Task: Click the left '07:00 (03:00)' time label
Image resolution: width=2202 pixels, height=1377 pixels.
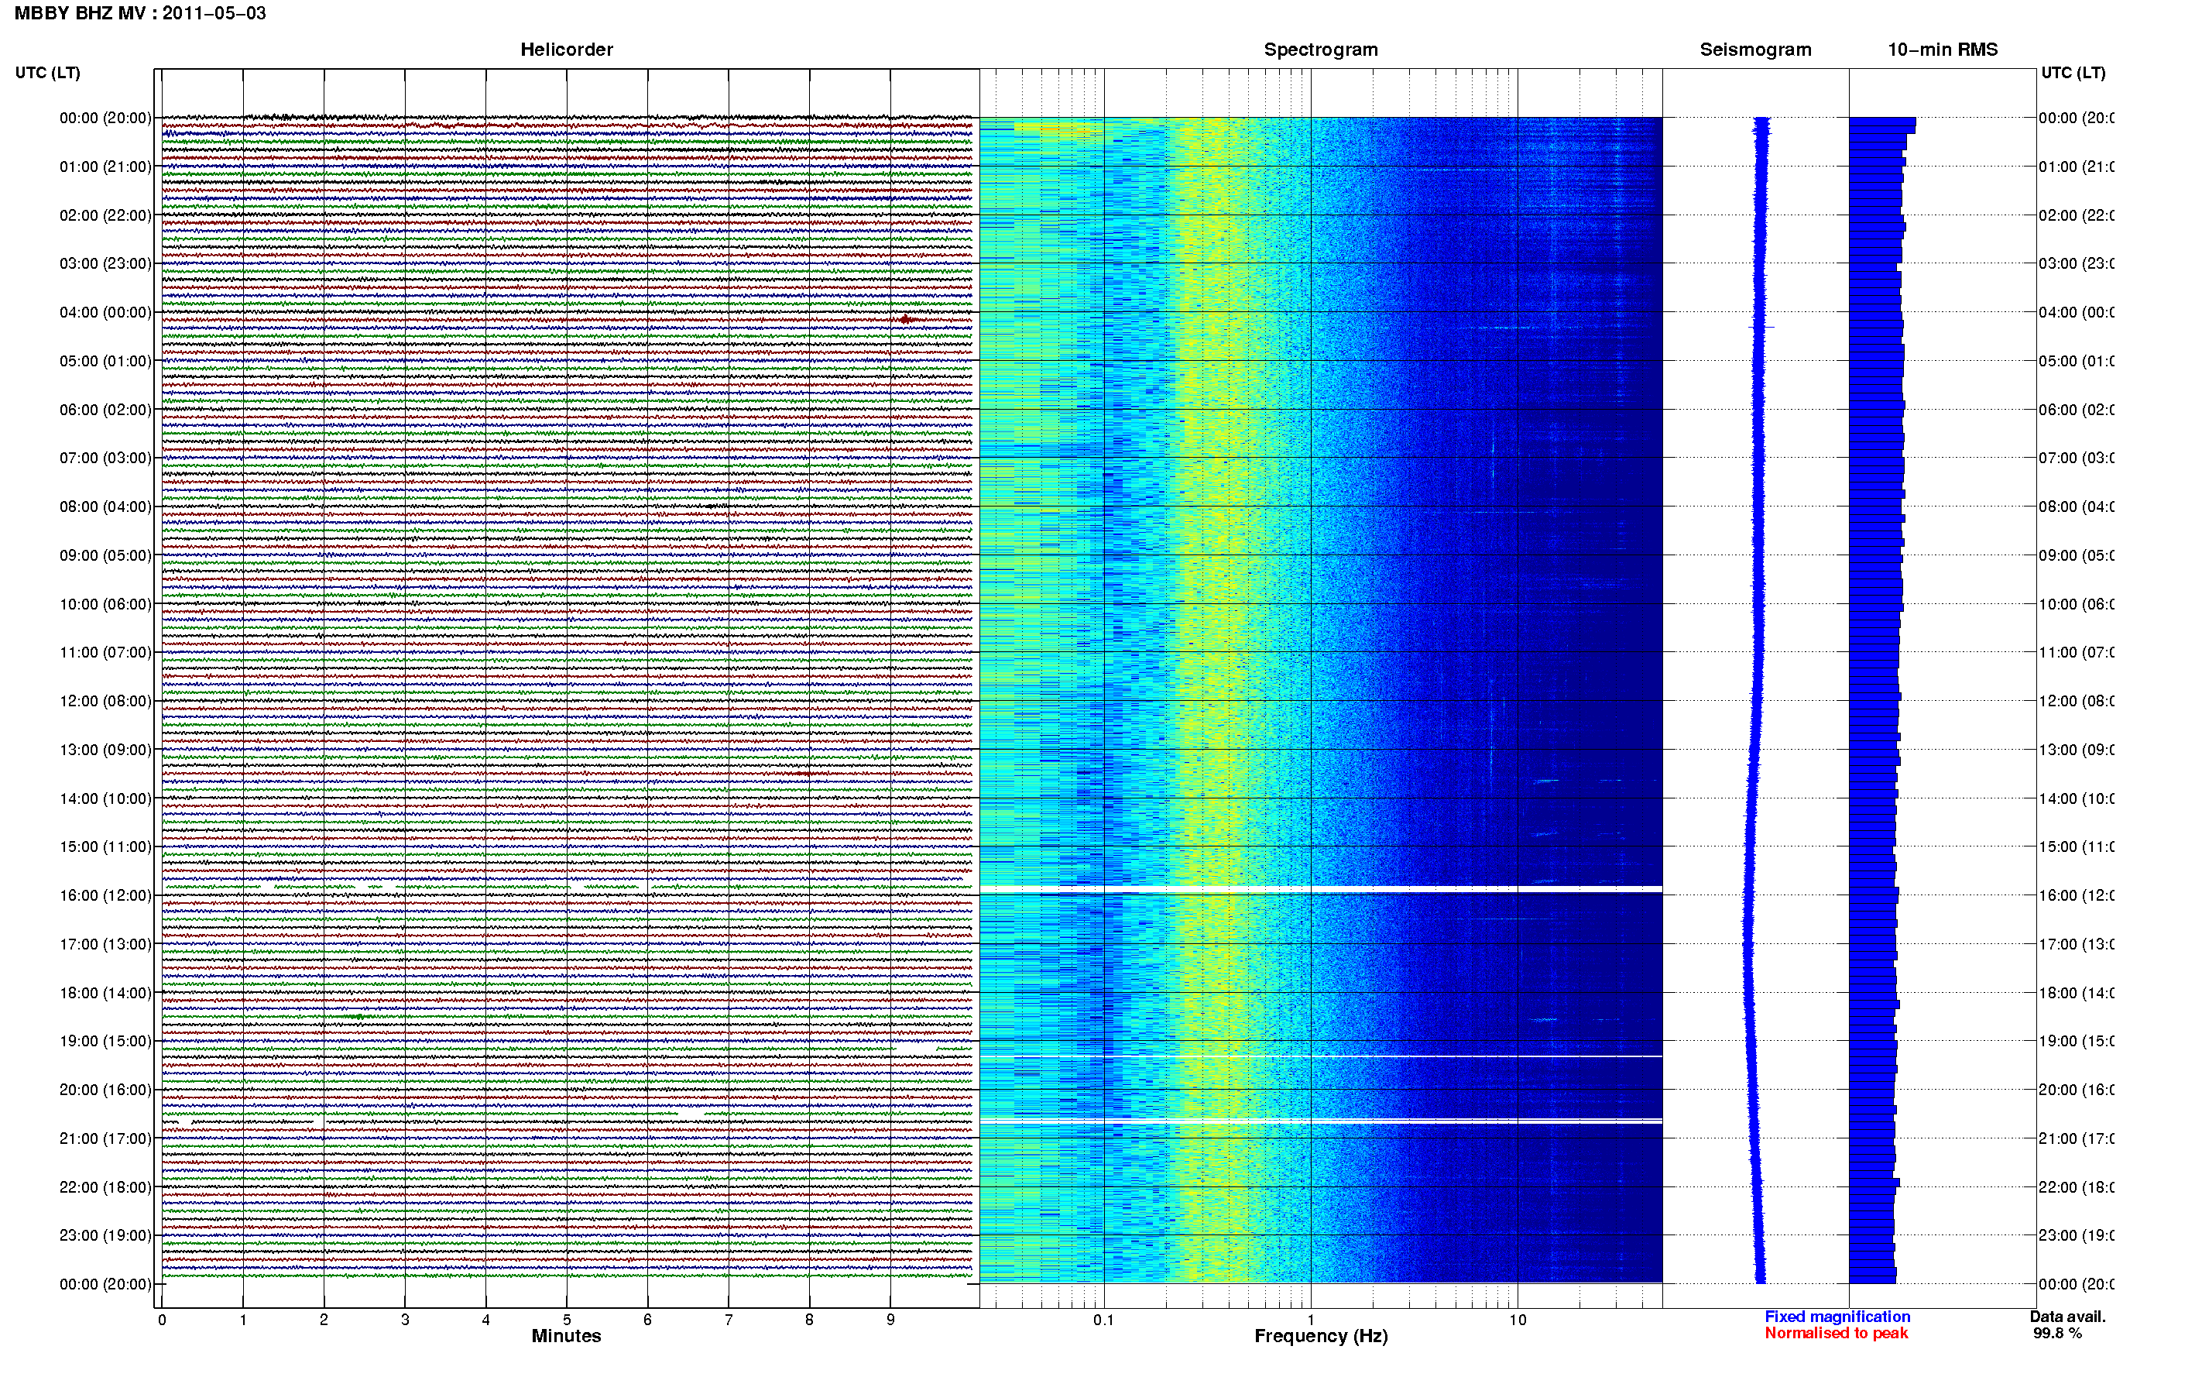Action: pos(105,457)
